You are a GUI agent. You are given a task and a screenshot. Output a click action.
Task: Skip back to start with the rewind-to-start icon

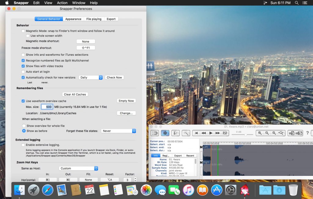coord(197,133)
